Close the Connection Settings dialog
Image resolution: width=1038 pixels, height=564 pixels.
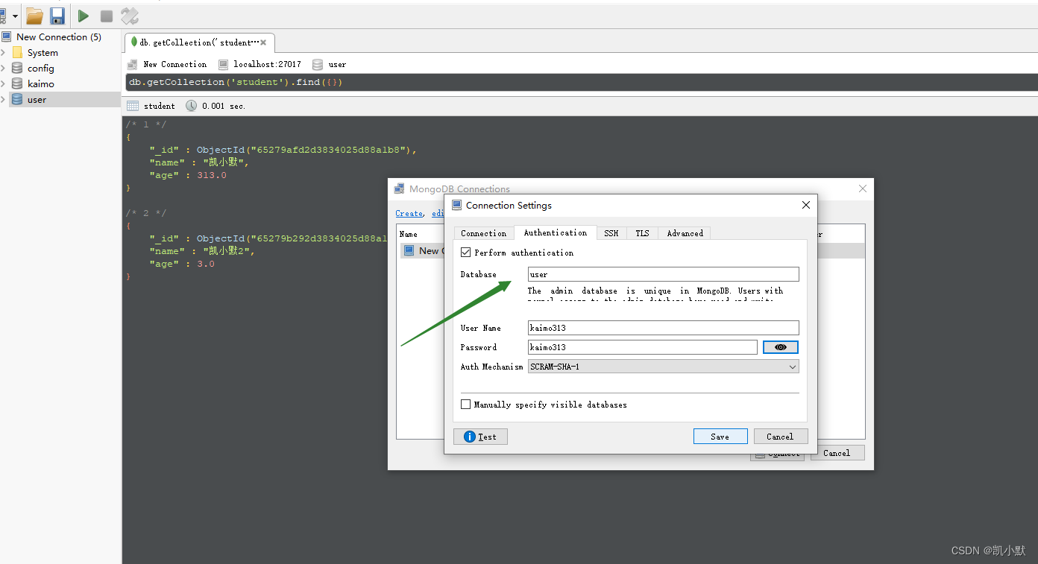[805, 205]
